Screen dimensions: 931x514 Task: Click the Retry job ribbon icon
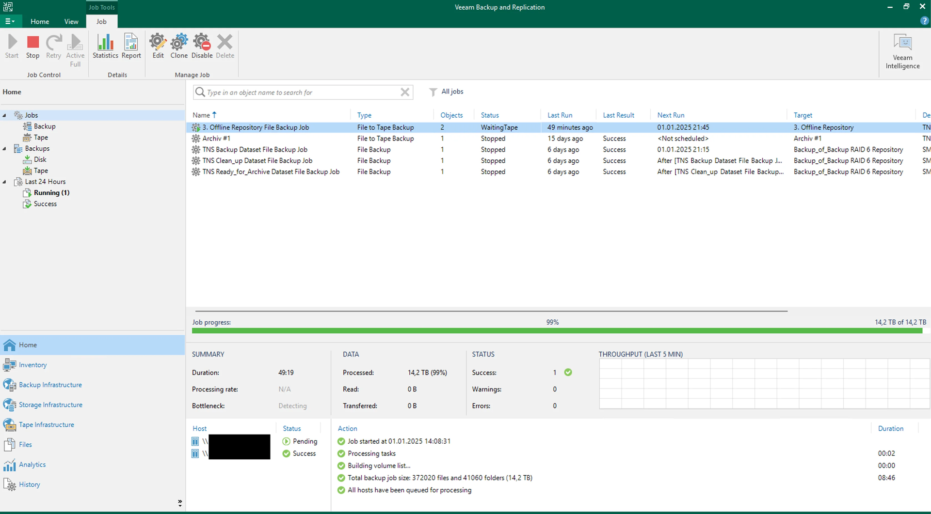(x=53, y=47)
